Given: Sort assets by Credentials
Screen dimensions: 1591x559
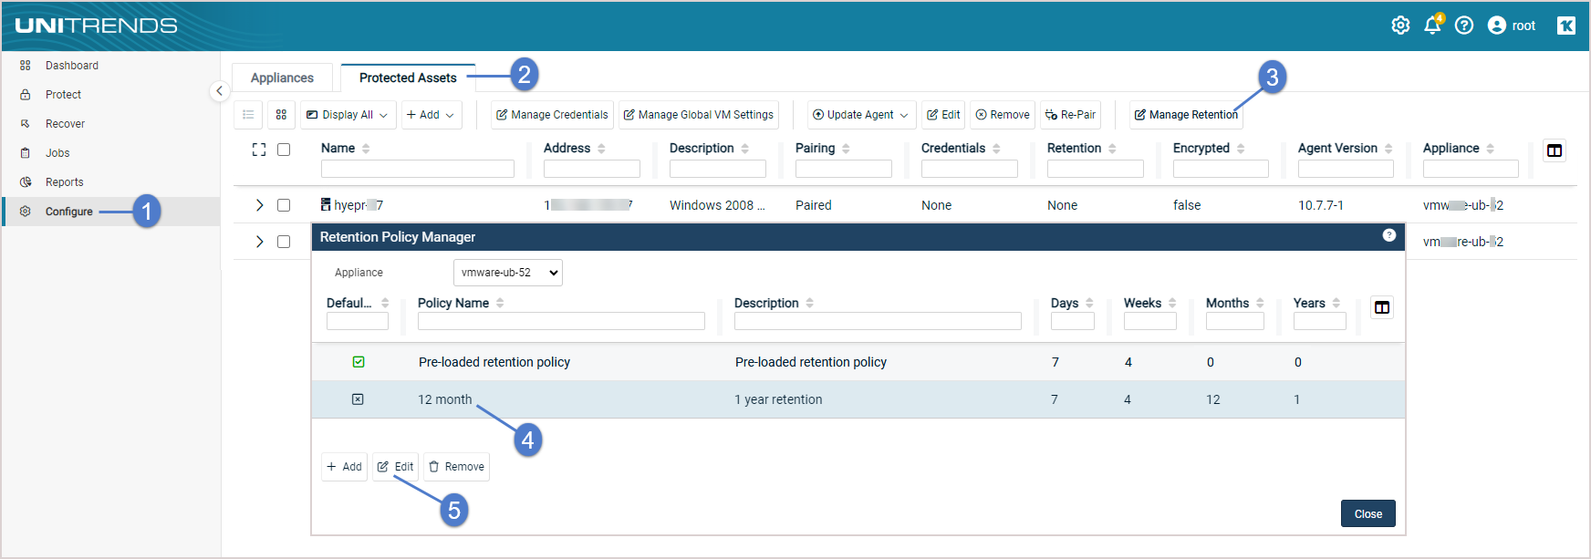Looking at the screenshot, I should pyautogui.click(x=996, y=149).
